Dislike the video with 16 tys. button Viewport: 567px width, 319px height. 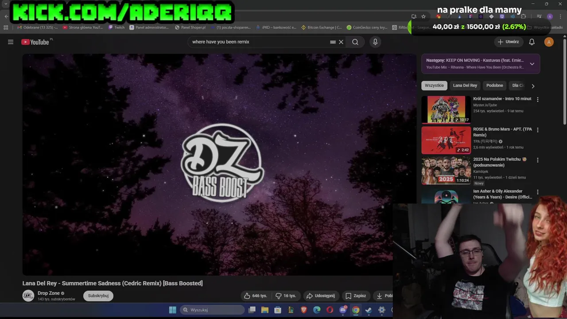pos(286,296)
